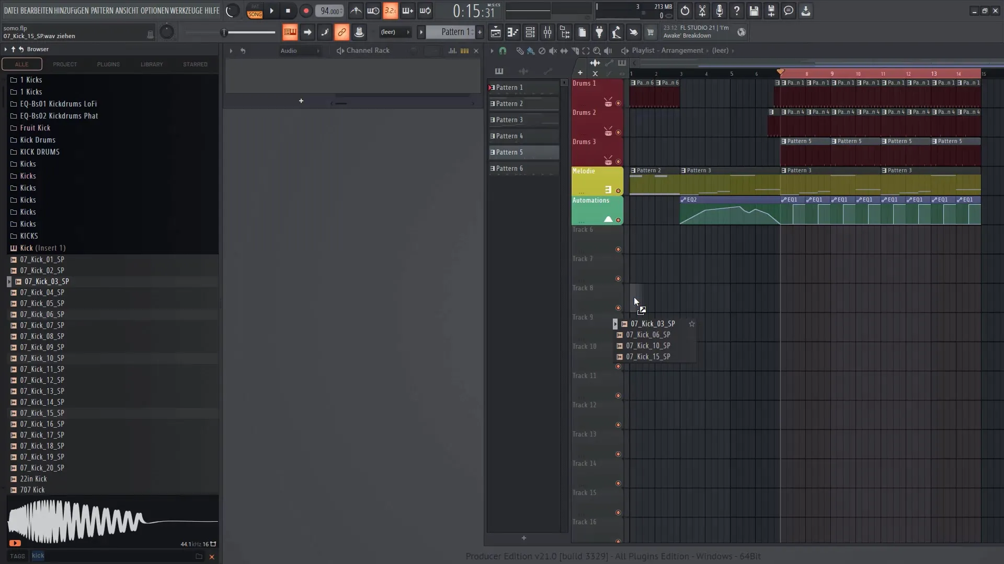Screen dimensions: 1004x564
Task: Open the DATEI menu
Action: click(x=11, y=10)
